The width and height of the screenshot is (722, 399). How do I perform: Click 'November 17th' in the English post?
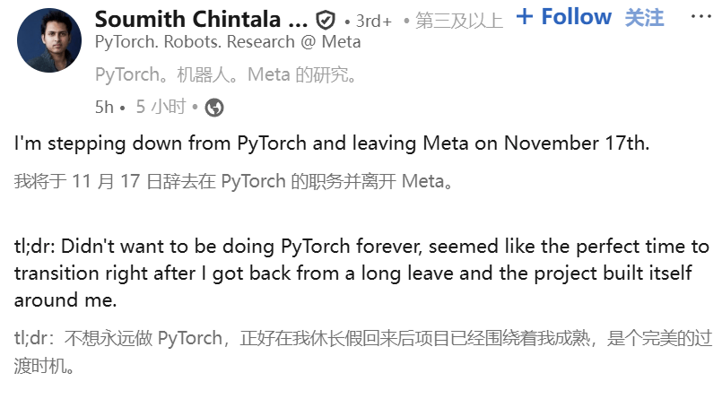(573, 143)
